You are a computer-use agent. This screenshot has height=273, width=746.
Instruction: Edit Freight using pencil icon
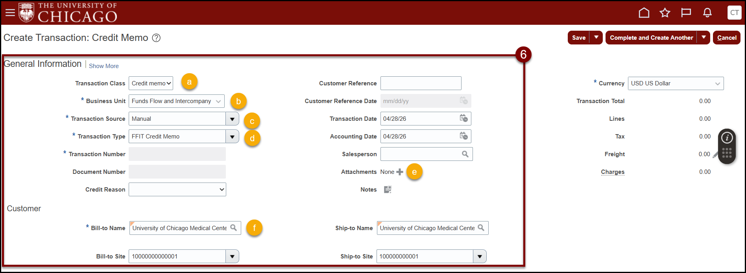[715, 155]
